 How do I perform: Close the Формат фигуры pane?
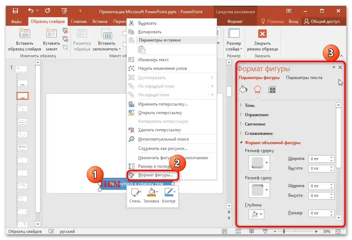click(x=340, y=67)
